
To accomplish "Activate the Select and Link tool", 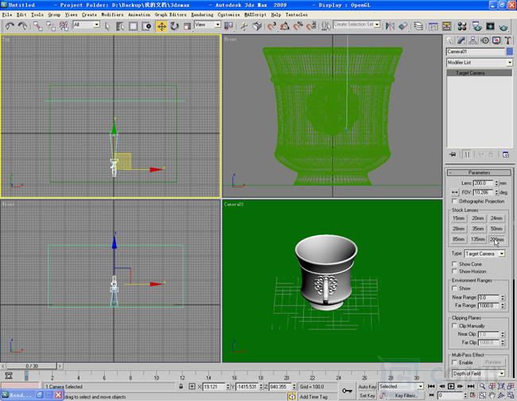I will pos(38,26).
